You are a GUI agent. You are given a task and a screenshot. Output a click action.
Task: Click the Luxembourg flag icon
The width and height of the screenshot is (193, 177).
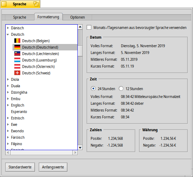coord(17,60)
